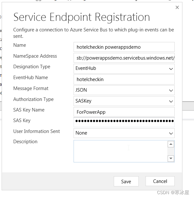Click the Description scrollbar up arrow
Image resolution: width=194 pixels, height=198 pixels.
[x=171, y=144]
